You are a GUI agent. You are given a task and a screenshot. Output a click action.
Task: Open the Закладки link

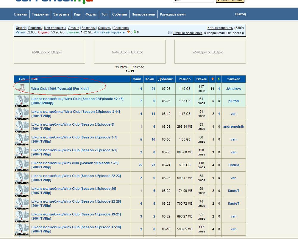coord(88,28)
